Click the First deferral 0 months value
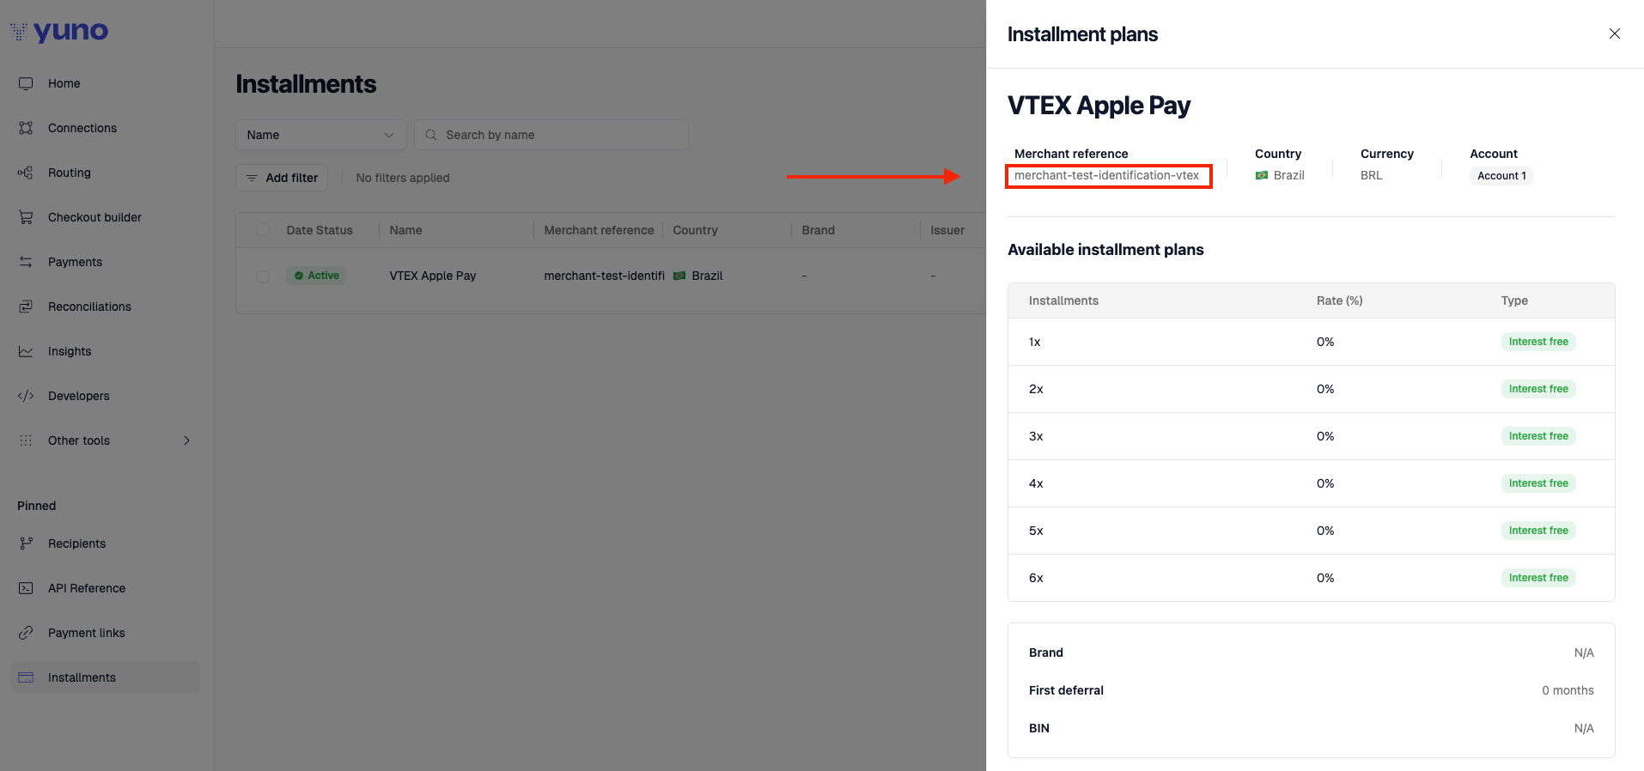Viewport: 1644px width, 771px height. (1568, 690)
